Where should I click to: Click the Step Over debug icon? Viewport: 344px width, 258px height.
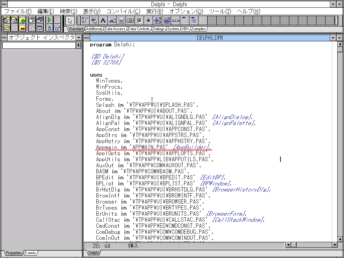pos(57,28)
